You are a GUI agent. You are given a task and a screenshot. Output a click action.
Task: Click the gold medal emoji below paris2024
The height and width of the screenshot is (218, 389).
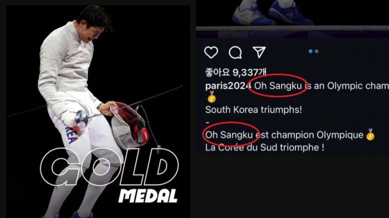click(x=211, y=97)
